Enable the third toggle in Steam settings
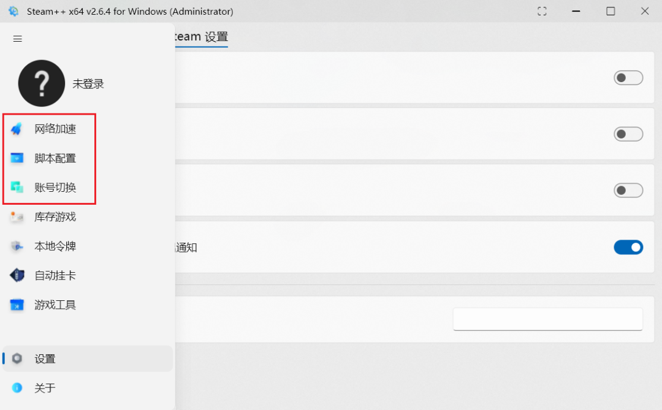The image size is (662, 410). click(628, 191)
